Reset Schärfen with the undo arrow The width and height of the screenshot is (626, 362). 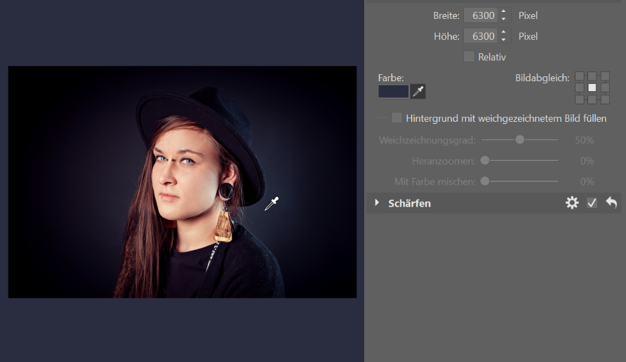[611, 203]
